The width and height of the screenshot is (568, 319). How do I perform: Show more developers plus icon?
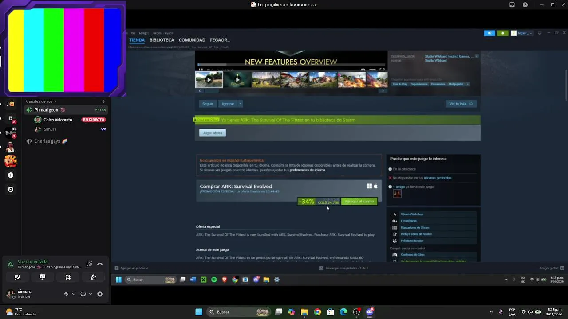[x=477, y=56]
